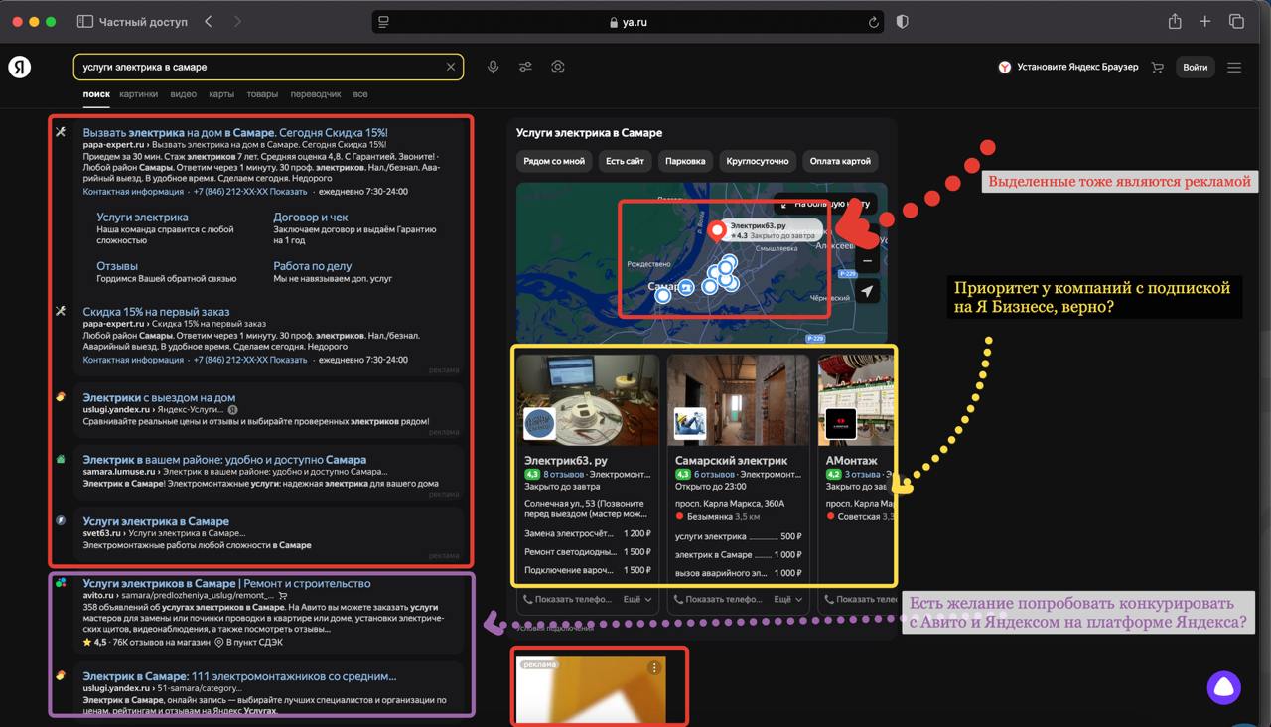Screen dimensions: 1271x727
Task: Open the Yandex hamburger menu
Action: pos(1234,68)
